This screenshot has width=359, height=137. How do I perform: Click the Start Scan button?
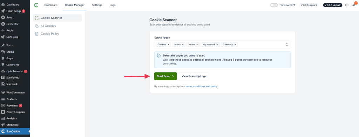(165, 76)
